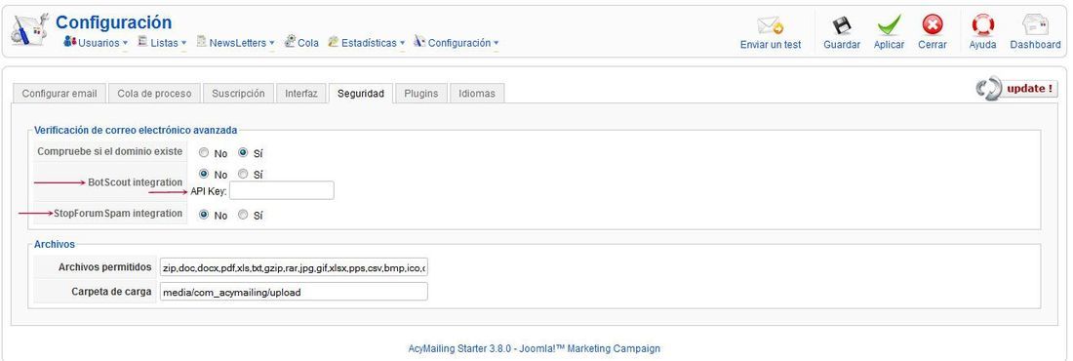
Task: Expand the Listas dropdown menu
Action: pyautogui.click(x=183, y=43)
